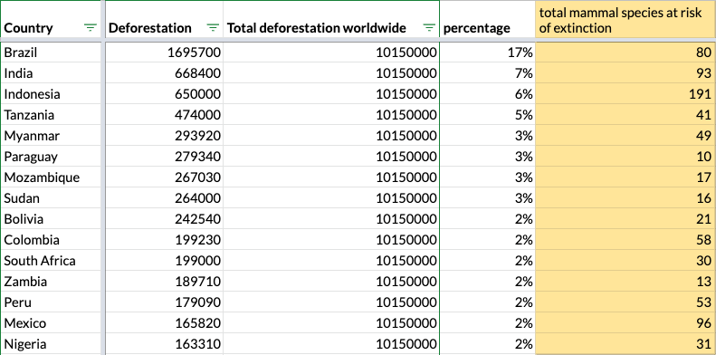Select the percentage header cell
This screenshot has height=355, width=716.
pyautogui.click(x=488, y=19)
